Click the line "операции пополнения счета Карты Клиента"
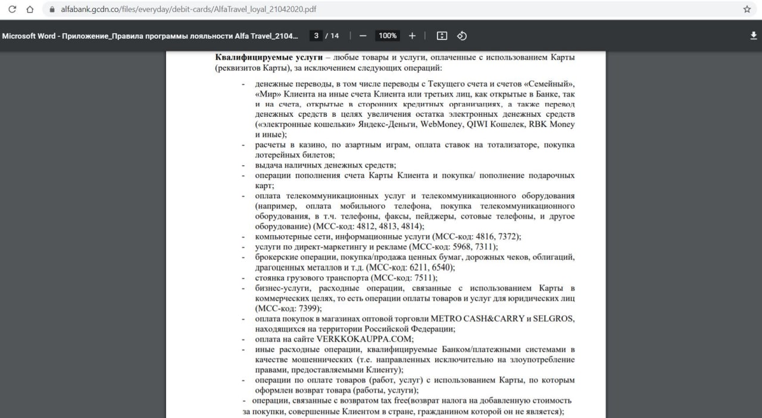The image size is (762, 418). [x=414, y=176]
